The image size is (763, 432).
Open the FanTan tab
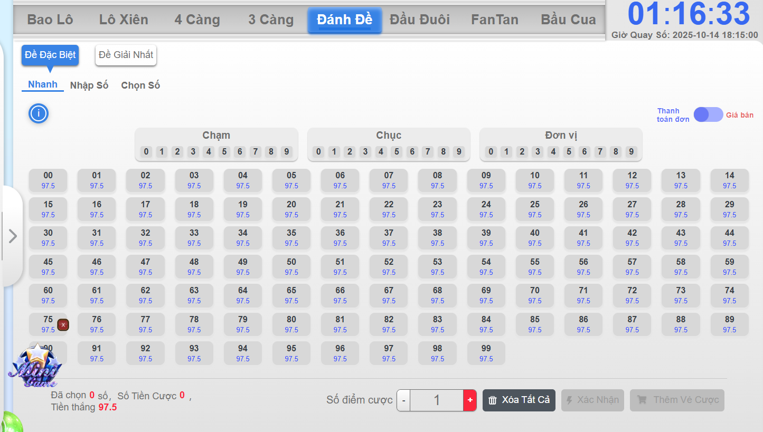(x=495, y=20)
